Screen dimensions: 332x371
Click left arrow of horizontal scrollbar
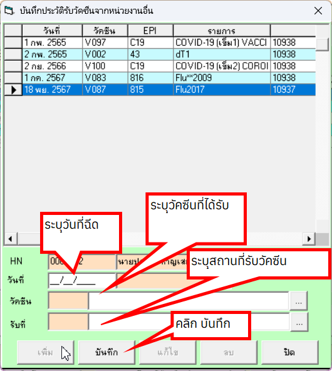pos(11,239)
